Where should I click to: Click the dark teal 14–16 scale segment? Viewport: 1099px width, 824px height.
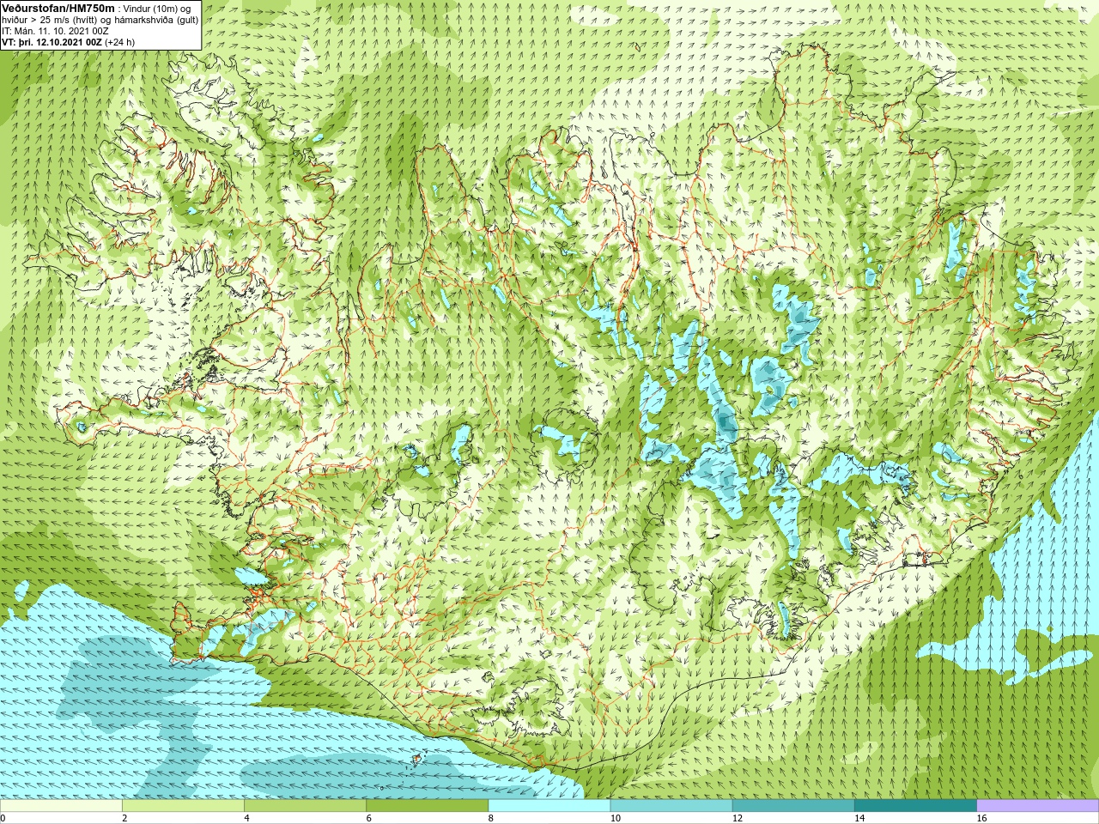pos(915,806)
